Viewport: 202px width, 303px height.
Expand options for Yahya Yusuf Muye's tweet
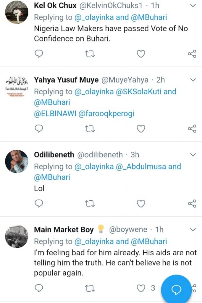click(x=193, y=80)
